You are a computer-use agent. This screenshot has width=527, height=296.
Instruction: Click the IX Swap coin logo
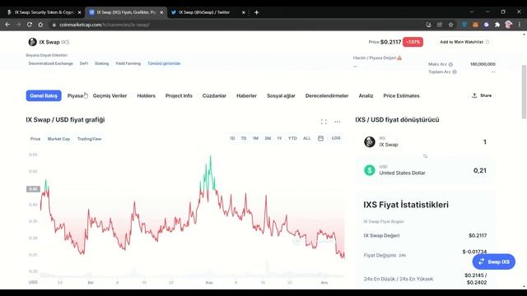[x=33, y=42]
